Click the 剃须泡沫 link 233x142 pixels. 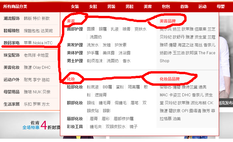95,61
